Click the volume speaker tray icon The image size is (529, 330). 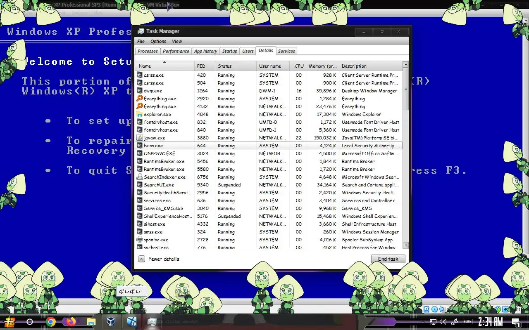(443, 322)
